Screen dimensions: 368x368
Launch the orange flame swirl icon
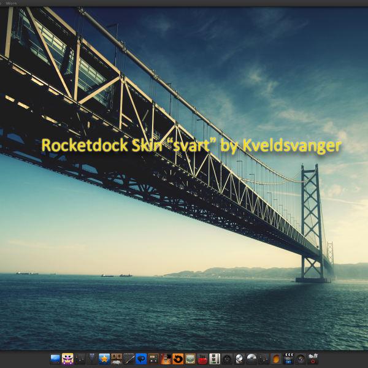276,359
